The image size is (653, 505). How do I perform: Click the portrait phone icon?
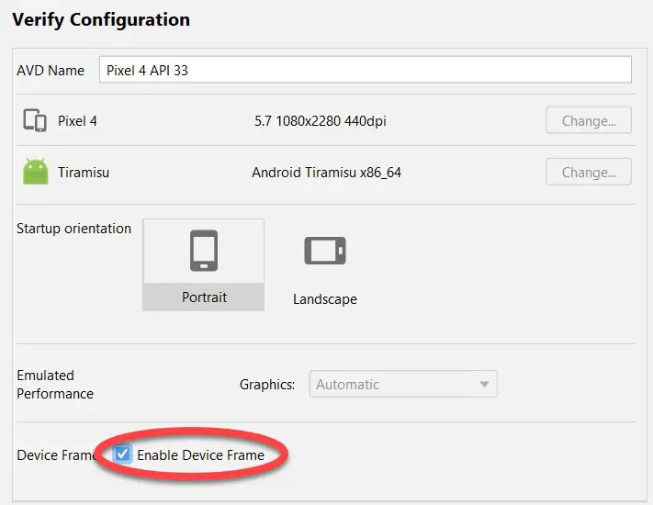point(204,251)
